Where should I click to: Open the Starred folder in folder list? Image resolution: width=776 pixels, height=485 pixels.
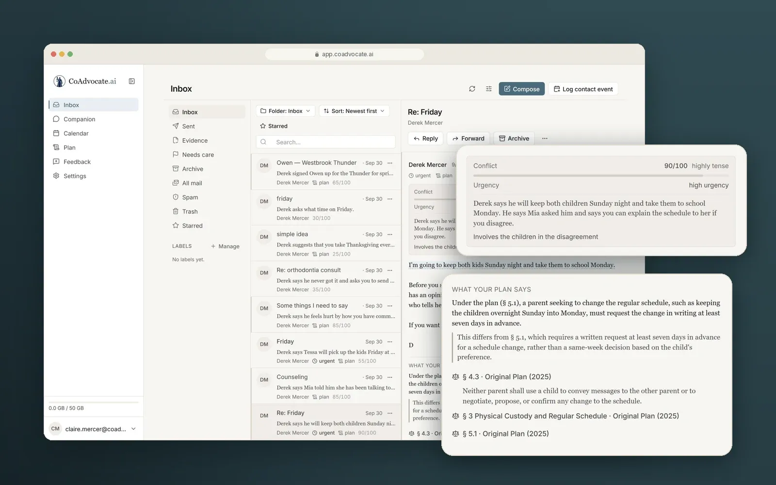click(207, 226)
